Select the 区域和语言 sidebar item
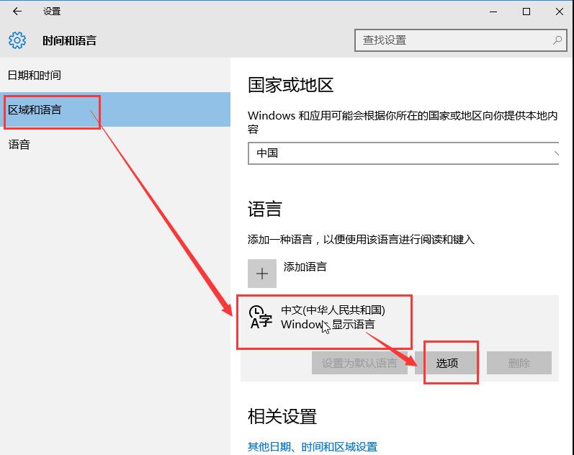The image size is (574, 455). tap(115, 109)
